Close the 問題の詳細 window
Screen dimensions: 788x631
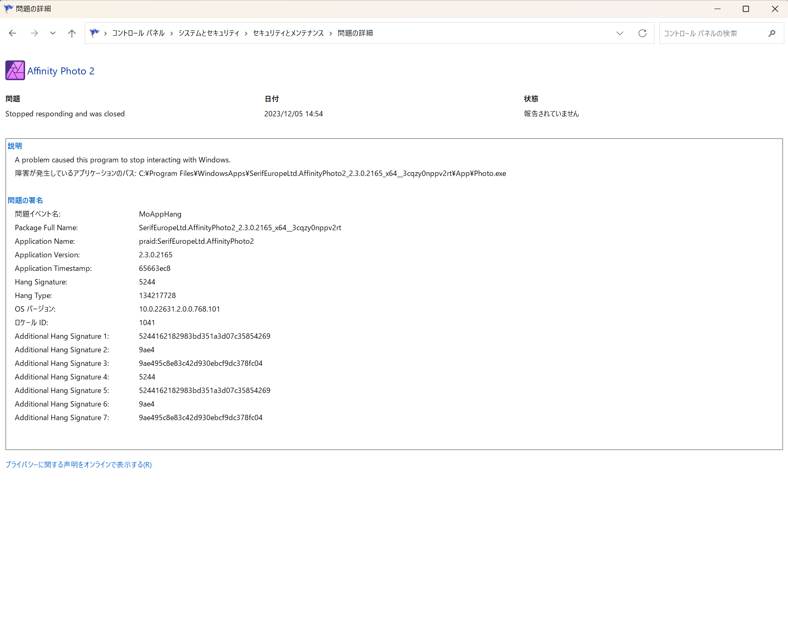774,9
